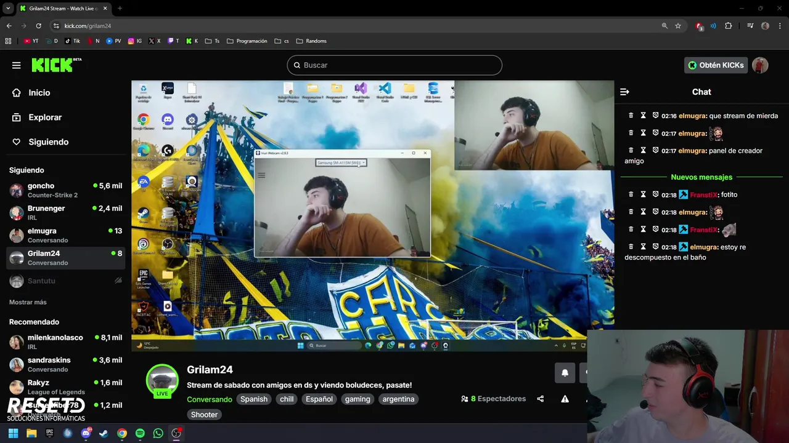The width and height of the screenshot is (789, 443).
Task: Open Brunenger's channel in the sidebar
Action: click(65, 213)
